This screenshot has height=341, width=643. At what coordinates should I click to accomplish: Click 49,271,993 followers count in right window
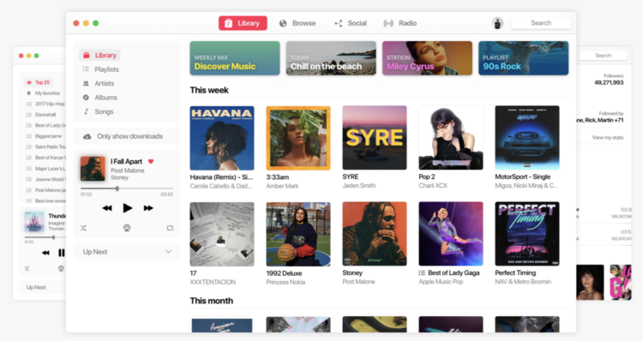click(x=609, y=82)
